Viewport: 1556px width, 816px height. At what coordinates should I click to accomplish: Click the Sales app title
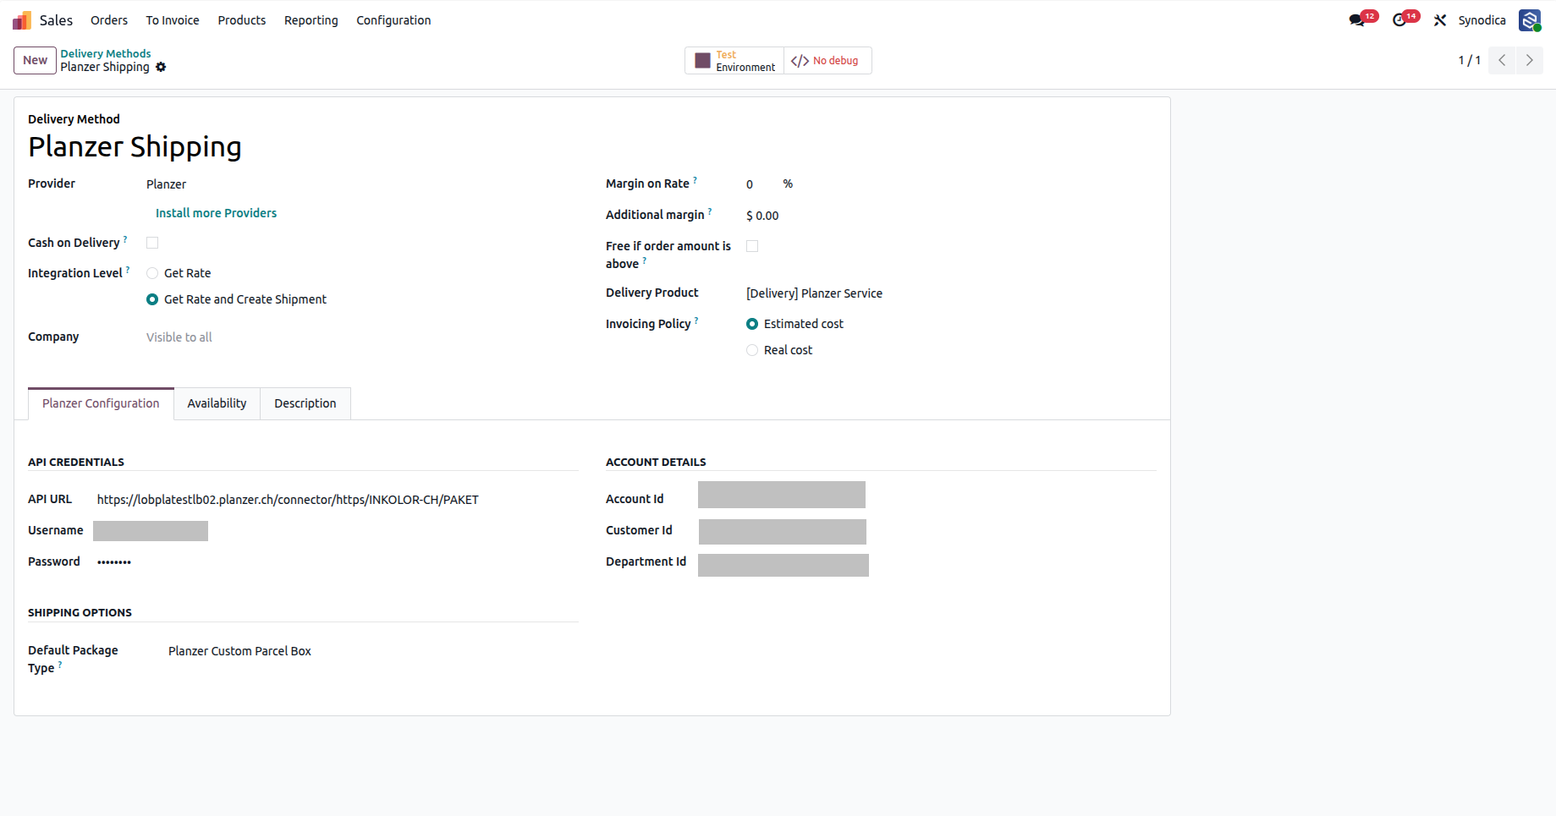(56, 20)
